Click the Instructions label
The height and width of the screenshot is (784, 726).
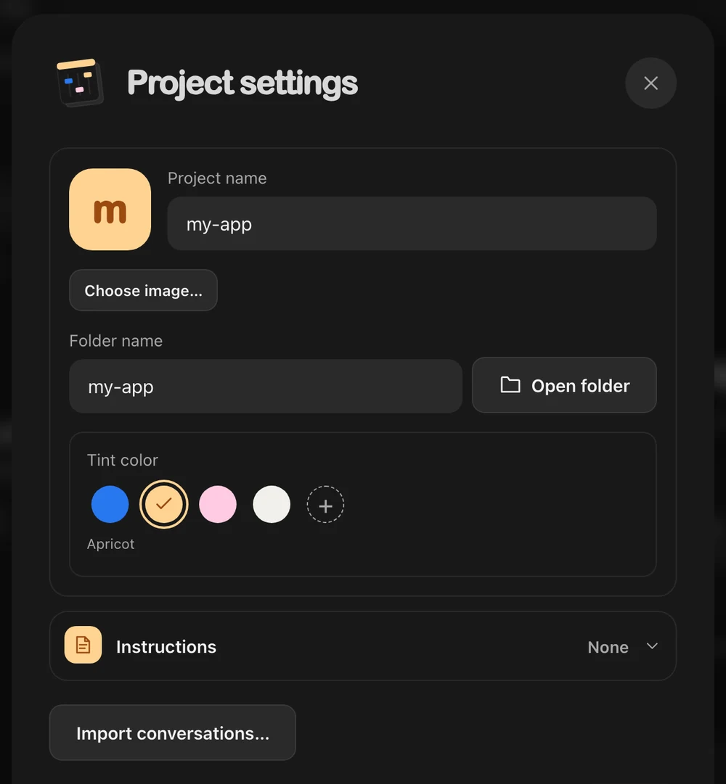tap(166, 647)
